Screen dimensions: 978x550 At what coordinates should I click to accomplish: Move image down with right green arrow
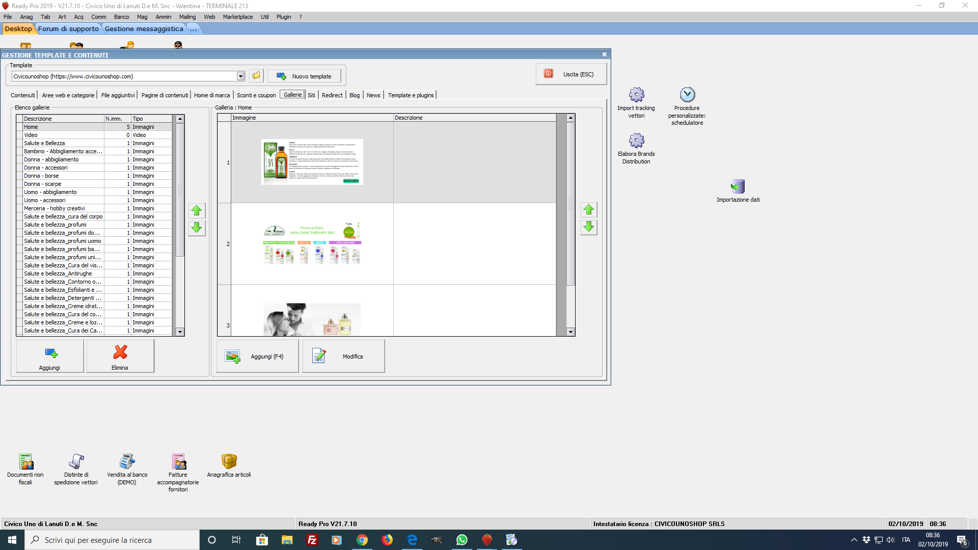click(589, 227)
